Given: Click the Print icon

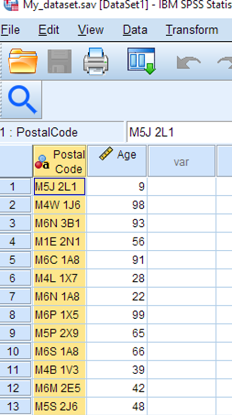Looking at the screenshot, I should pos(96,61).
